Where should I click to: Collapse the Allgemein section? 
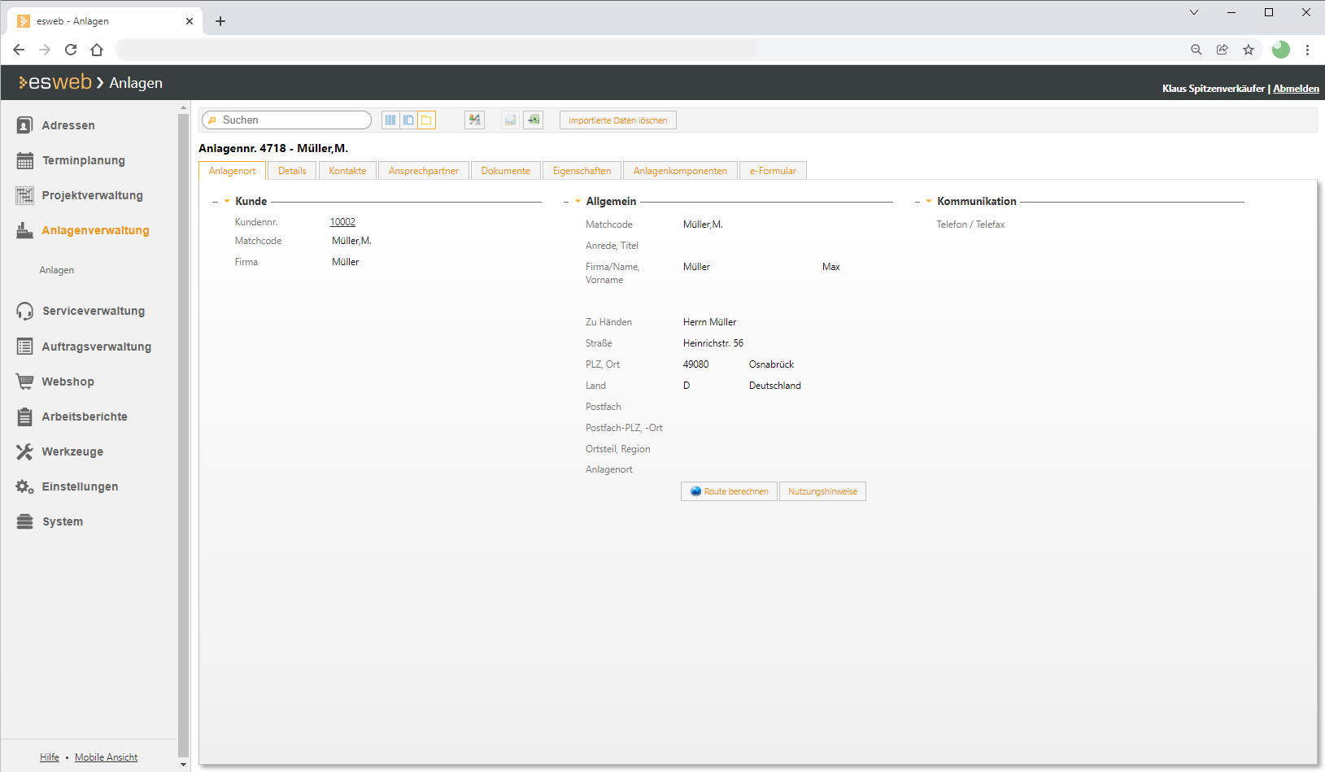(578, 201)
